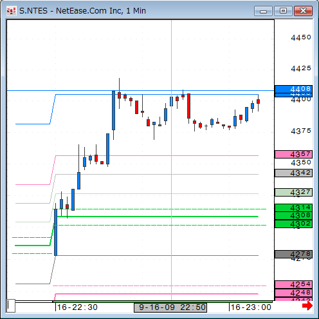Select the pink 4248 price label
This screenshot has width=319, height=319.
click(x=293, y=293)
